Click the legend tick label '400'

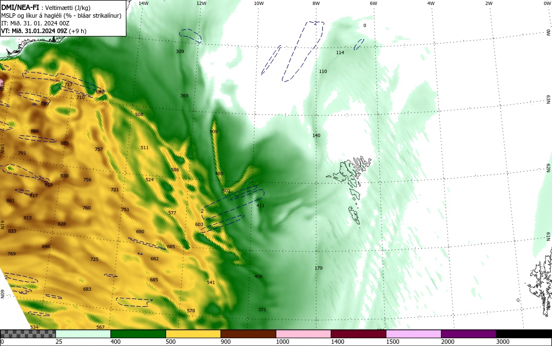click(x=115, y=342)
